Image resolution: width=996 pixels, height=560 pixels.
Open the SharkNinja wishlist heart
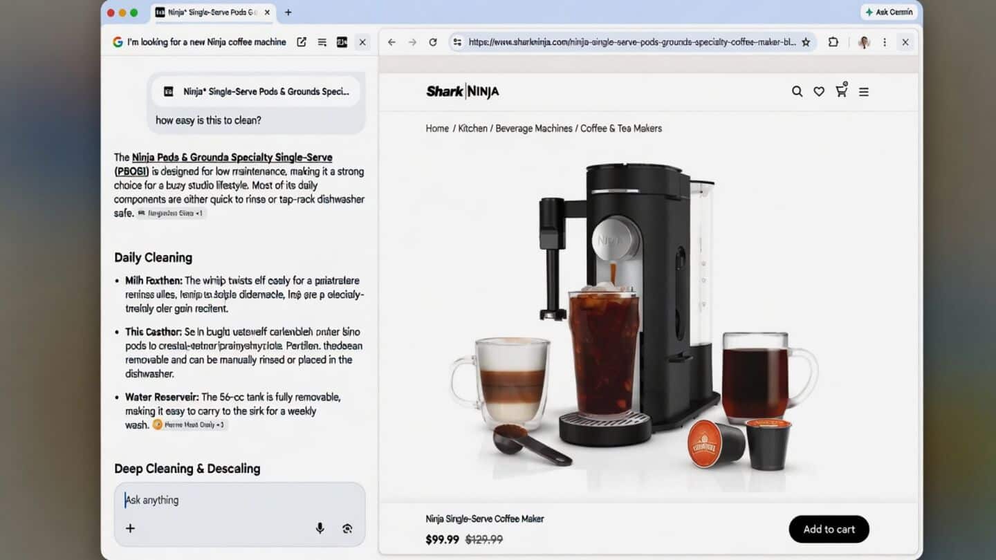click(819, 91)
